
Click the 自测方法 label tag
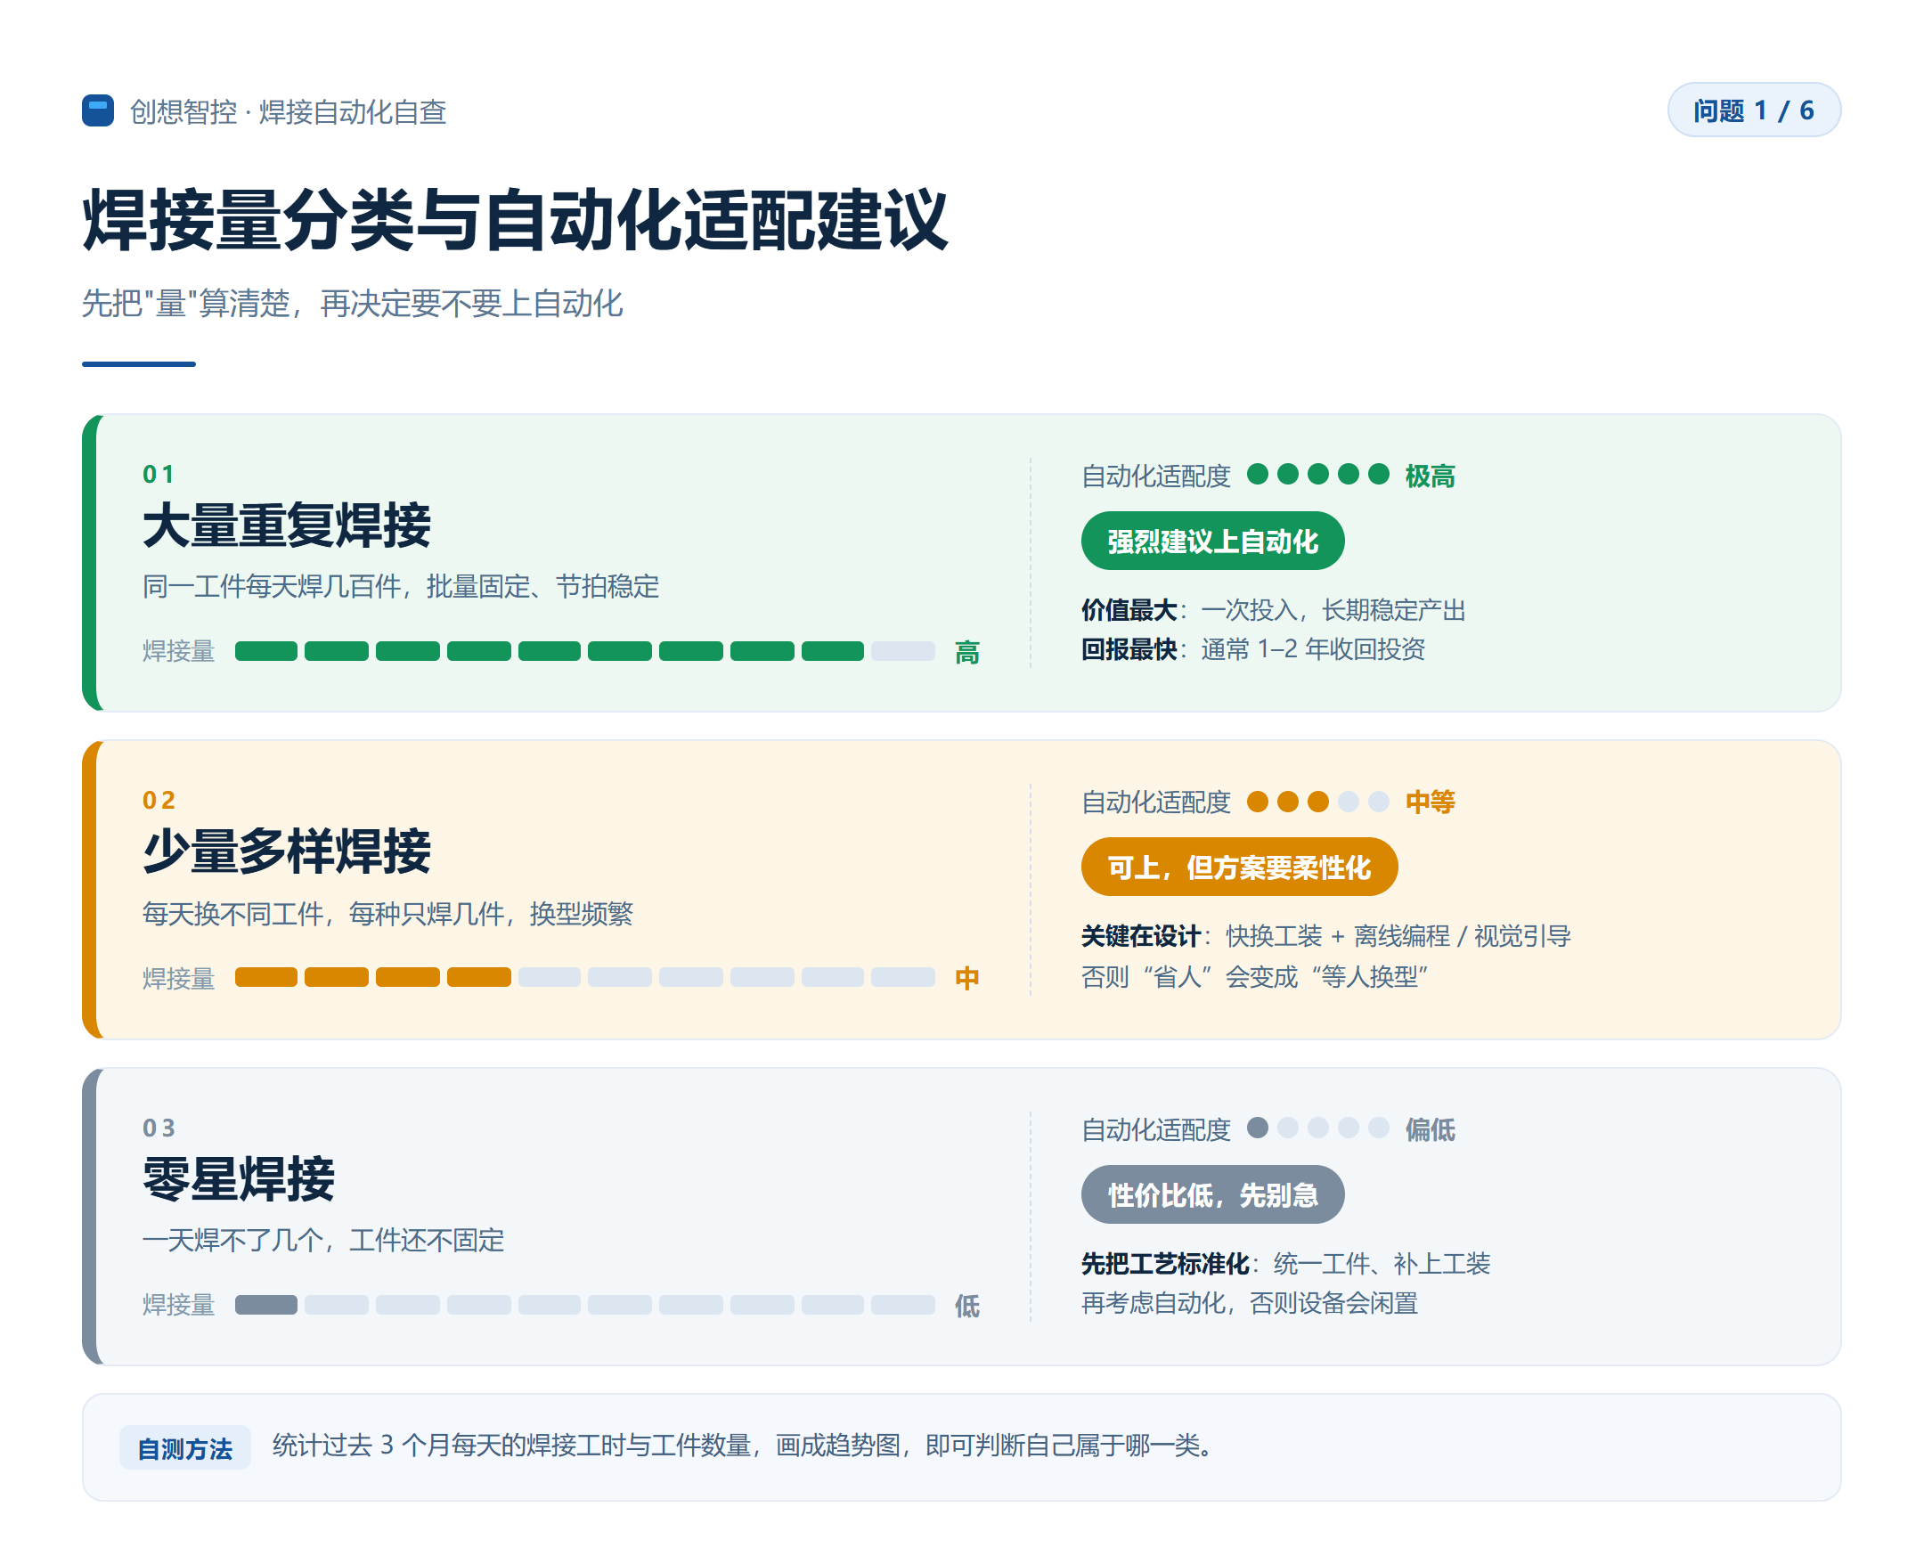tap(184, 1448)
